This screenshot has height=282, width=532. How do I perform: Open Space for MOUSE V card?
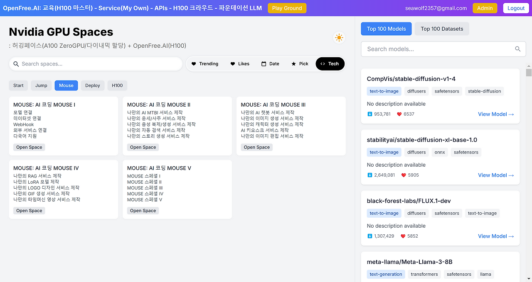tap(143, 211)
